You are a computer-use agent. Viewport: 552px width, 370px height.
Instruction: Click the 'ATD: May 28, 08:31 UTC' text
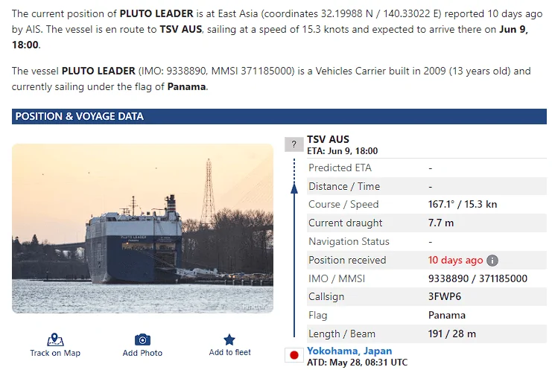(x=357, y=363)
